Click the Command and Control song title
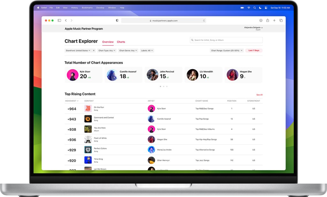This screenshot has width=327, height=197. 104,117
